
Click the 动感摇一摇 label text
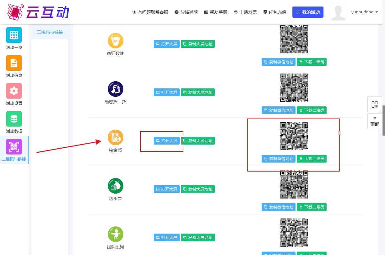(x=116, y=102)
